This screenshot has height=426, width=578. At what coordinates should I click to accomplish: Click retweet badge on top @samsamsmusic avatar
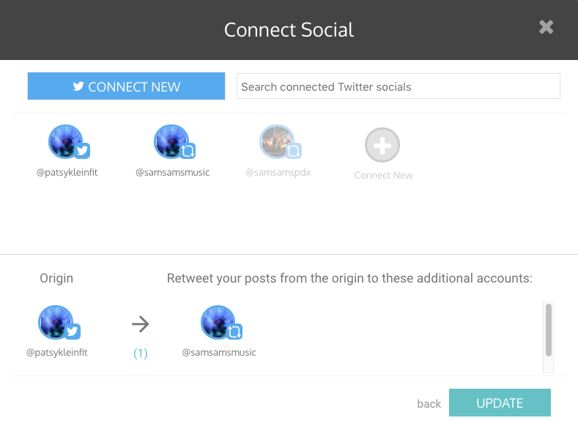(x=188, y=151)
